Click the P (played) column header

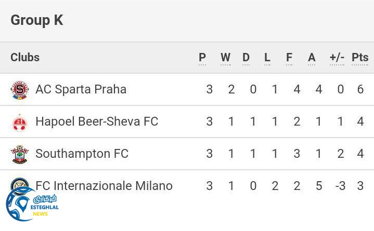click(202, 58)
